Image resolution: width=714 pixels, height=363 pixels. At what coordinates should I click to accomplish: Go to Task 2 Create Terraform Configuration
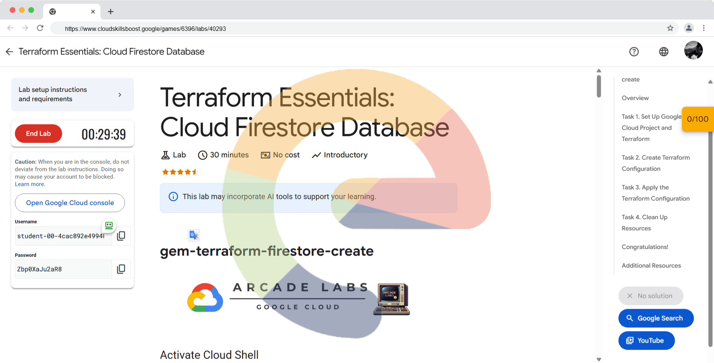pyautogui.click(x=656, y=163)
